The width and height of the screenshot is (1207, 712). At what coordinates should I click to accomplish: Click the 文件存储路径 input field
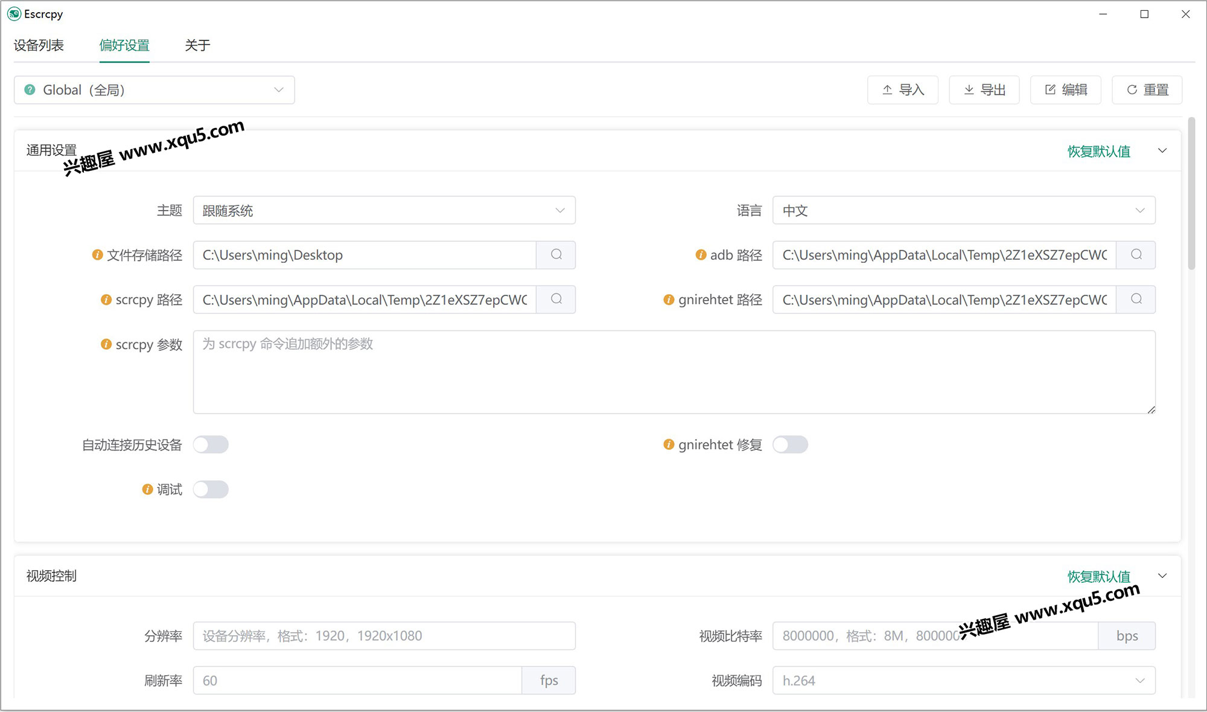365,255
